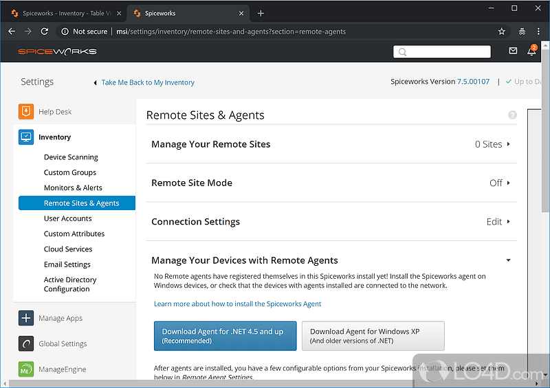
Task: Open ManageEngine section
Action: [63, 369]
